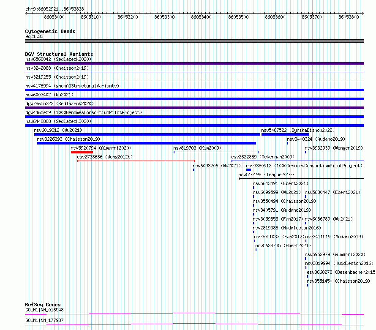Select nsv3550494 (Chaisson2019) label

284,201
